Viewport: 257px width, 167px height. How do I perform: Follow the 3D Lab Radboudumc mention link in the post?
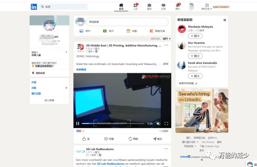111,164
